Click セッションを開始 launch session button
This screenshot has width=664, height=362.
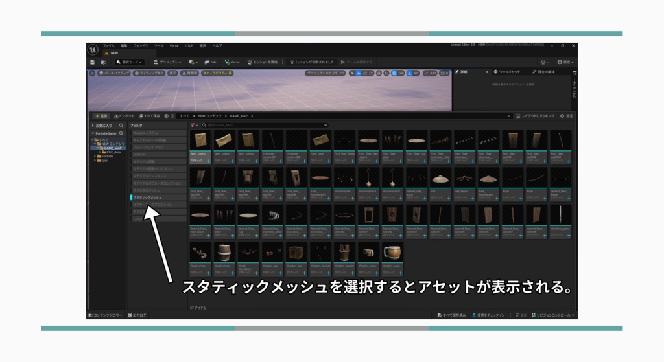[x=263, y=62]
